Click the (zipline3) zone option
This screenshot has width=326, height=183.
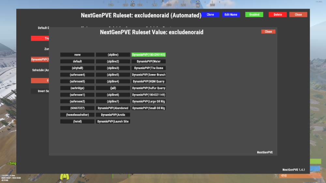[x=113, y=68]
